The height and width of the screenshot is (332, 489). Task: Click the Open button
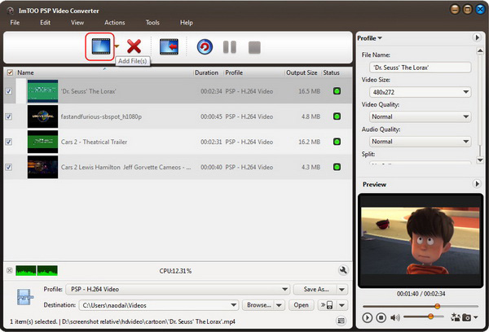(x=301, y=305)
